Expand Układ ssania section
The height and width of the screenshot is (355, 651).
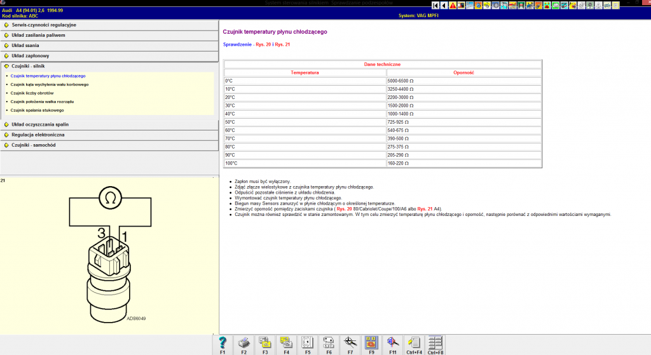coord(109,46)
